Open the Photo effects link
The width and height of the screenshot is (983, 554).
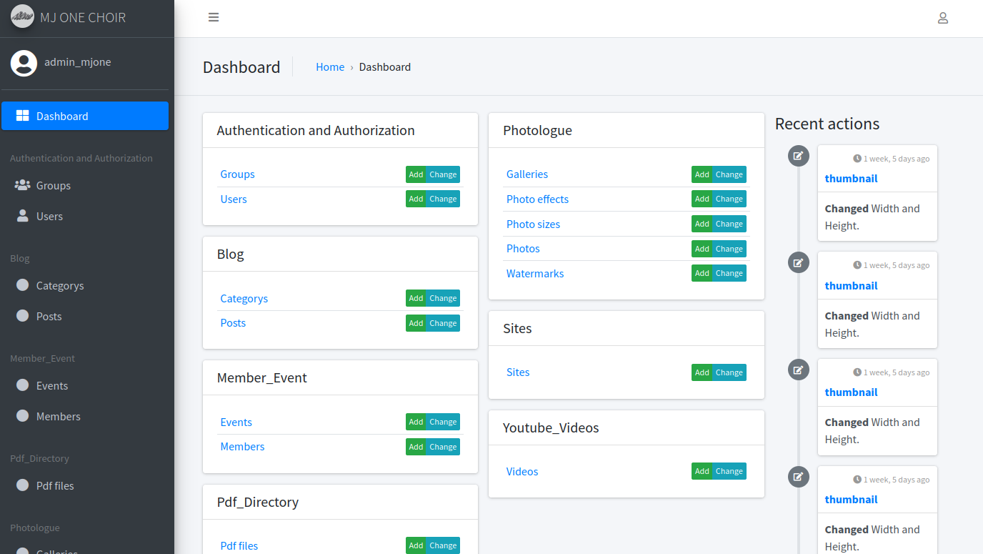(x=537, y=199)
